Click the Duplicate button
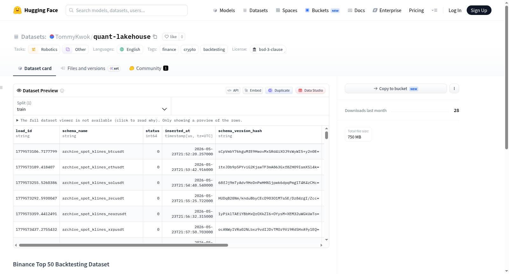Screen dimensions: 509x274 click(x=279, y=90)
